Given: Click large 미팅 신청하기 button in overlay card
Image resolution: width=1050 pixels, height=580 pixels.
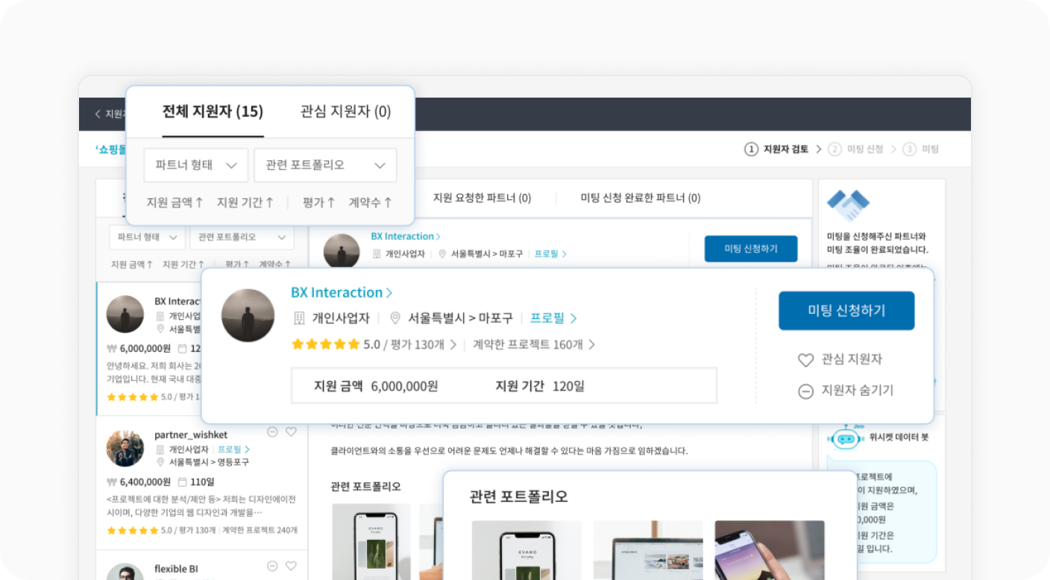Looking at the screenshot, I should pos(846,310).
